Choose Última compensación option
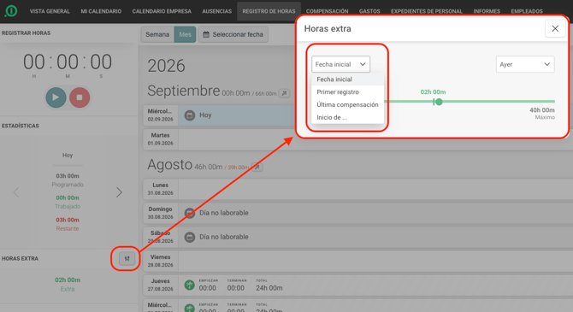573x312 pixels. pos(347,105)
